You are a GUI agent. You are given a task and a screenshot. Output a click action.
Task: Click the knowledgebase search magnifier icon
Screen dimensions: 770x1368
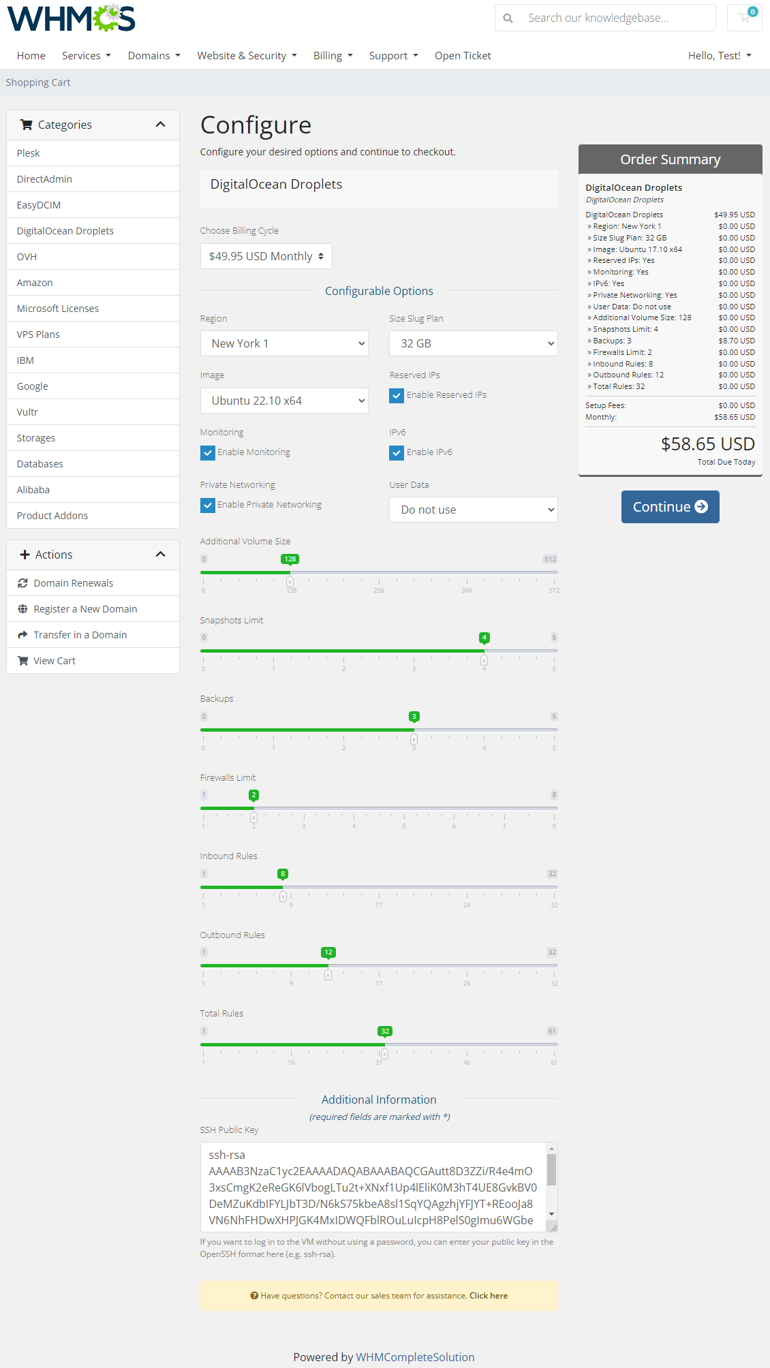508,18
